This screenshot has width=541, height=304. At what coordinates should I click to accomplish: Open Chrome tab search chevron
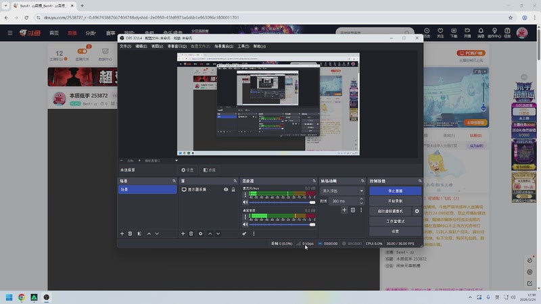pyautogui.click(x=5, y=5)
